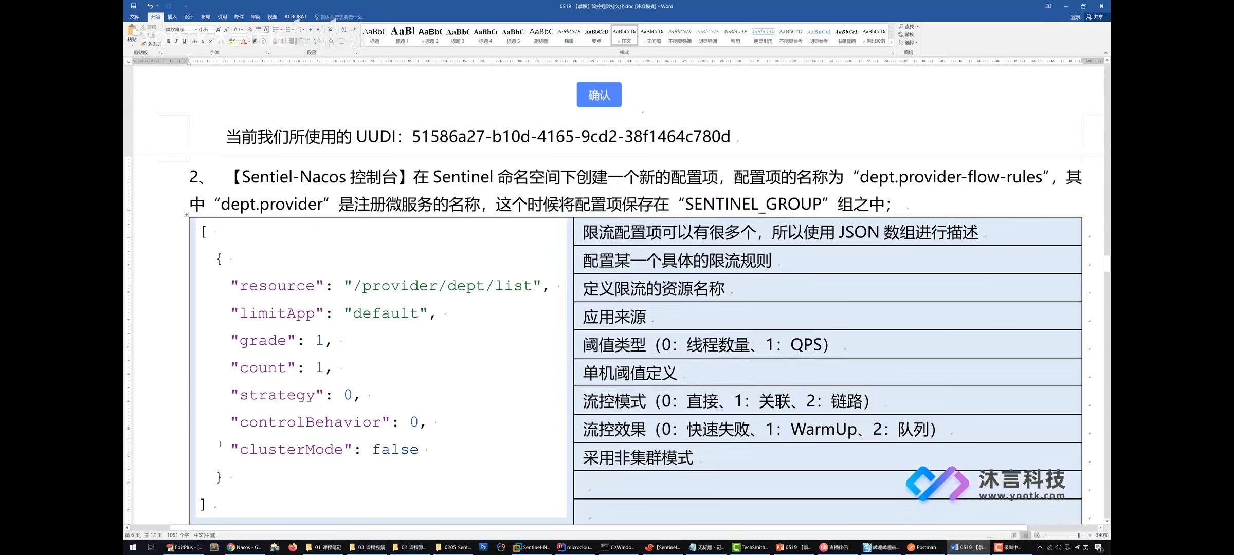Open Postman from the taskbar
Image resolution: width=1234 pixels, height=555 pixels.
click(x=922, y=547)
